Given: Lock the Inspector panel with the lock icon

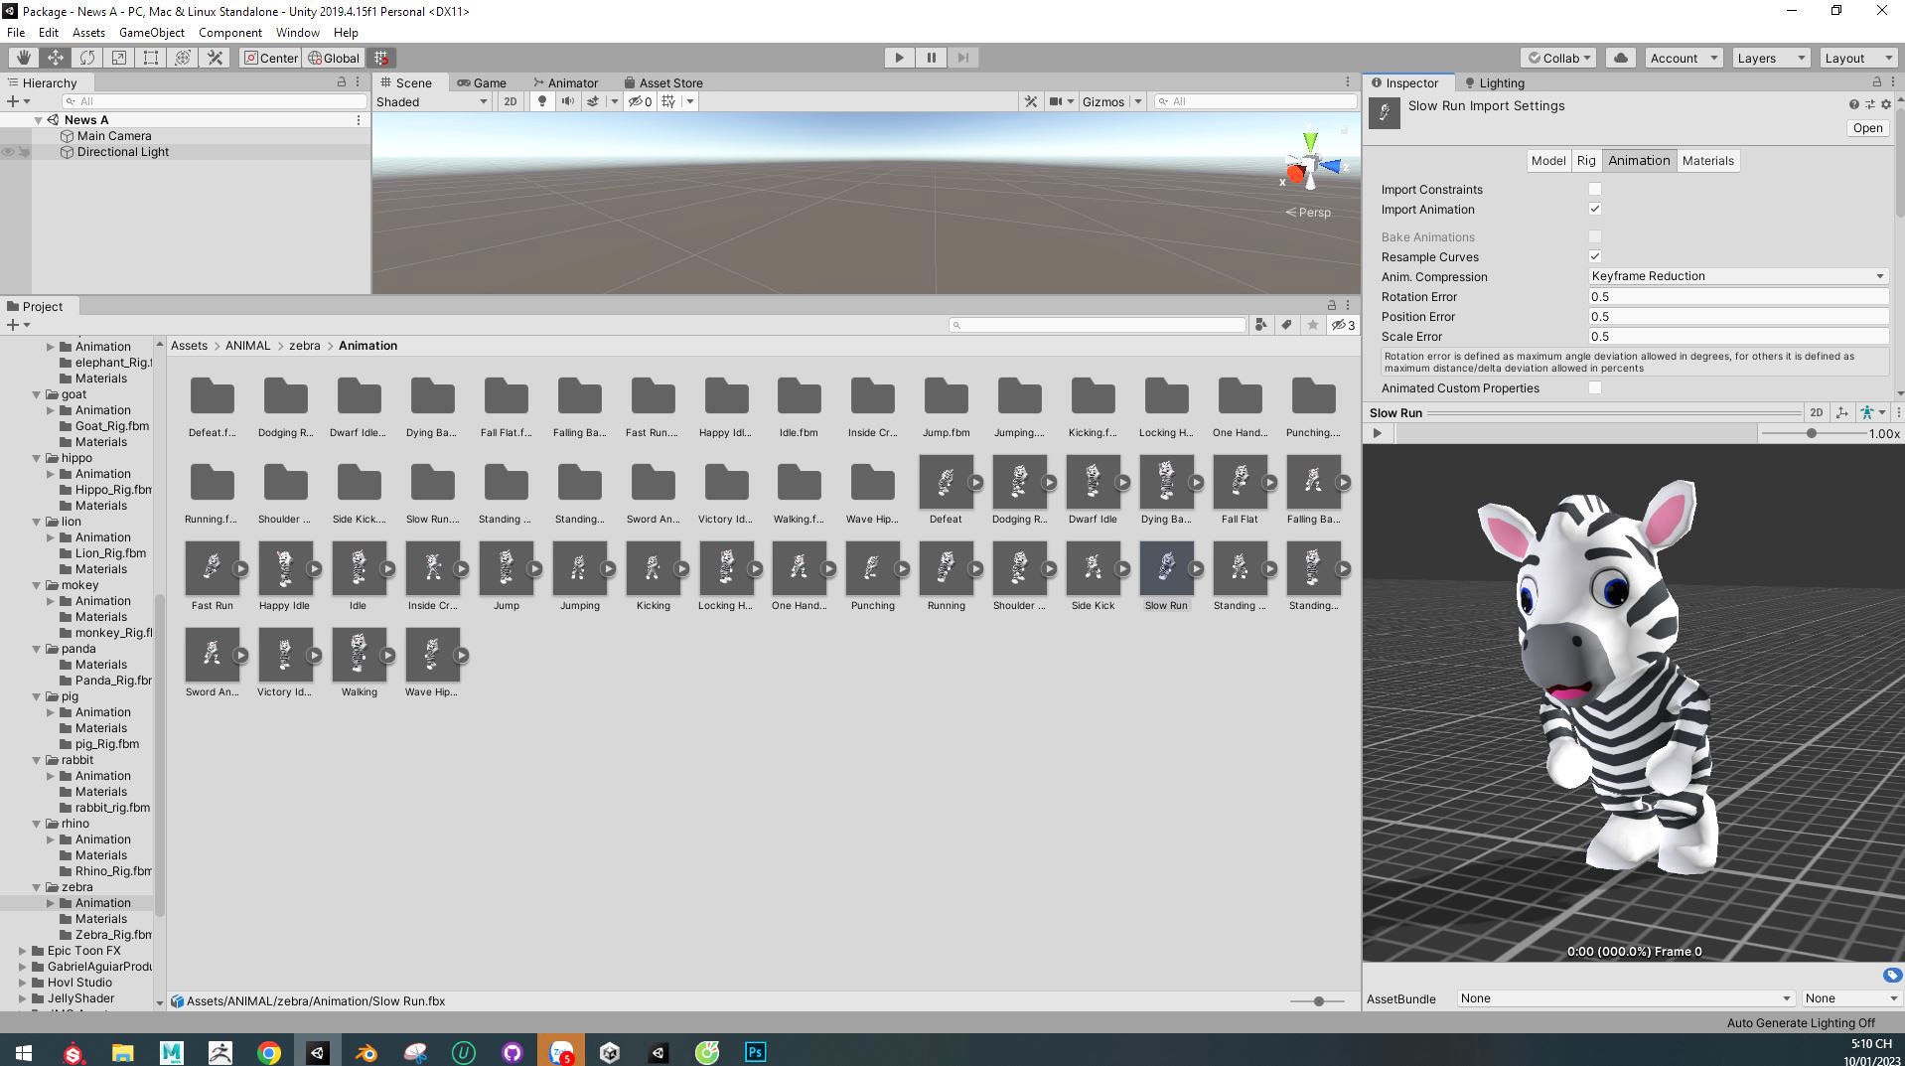Looking at the screenshot, I should pyautogui.click(x=1876, y=82).
